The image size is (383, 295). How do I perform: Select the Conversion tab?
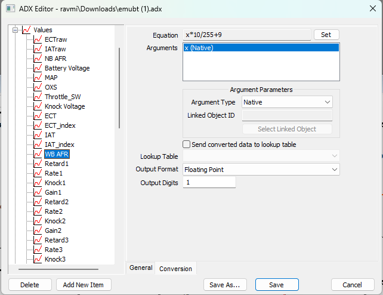(175, 269)
